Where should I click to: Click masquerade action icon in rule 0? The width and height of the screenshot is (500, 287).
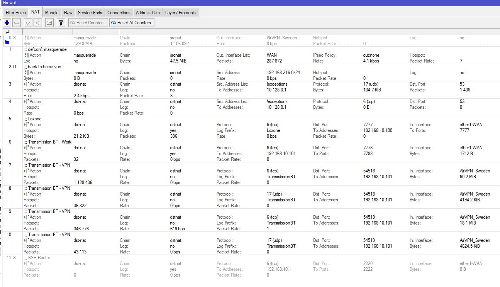click(x=26, y=38)
